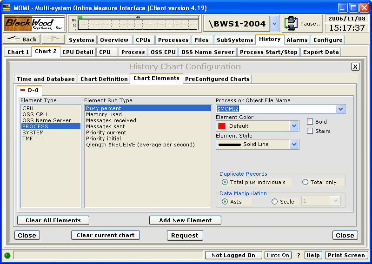Open the disabled Scale value dropdown
Image resolution: width=372 pixels, height=264 pixels.
(335, 201)
